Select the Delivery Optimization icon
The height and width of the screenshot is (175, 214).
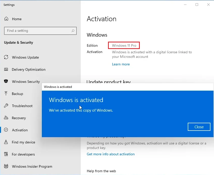(6, 69)
